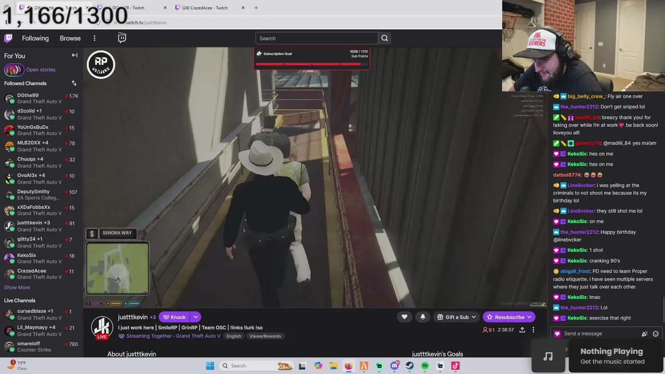665x374 pixels.
Task: Open the emote picker in chat
Action: (x=656, y=333)
